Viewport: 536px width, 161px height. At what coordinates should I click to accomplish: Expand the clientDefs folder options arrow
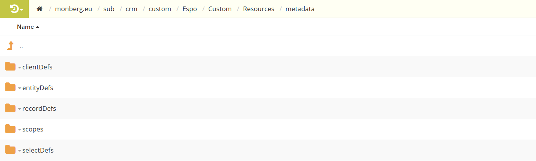point(19,67)
